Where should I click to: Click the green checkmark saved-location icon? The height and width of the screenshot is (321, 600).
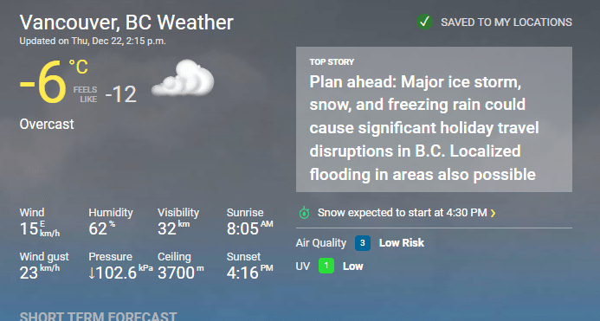point(425,22)
